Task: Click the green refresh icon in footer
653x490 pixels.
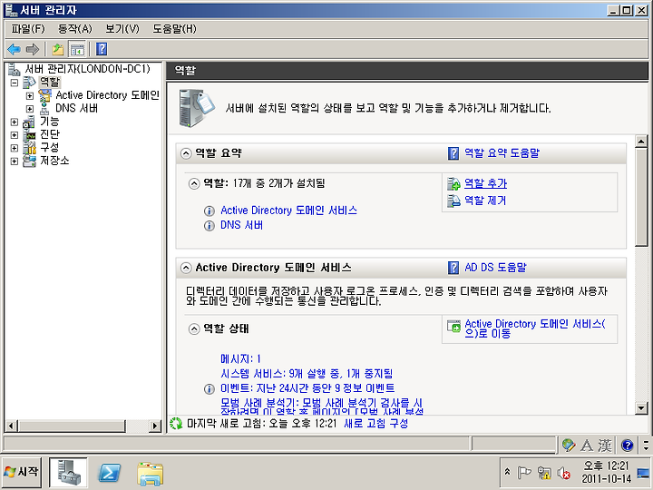Action: coord(176,424)
